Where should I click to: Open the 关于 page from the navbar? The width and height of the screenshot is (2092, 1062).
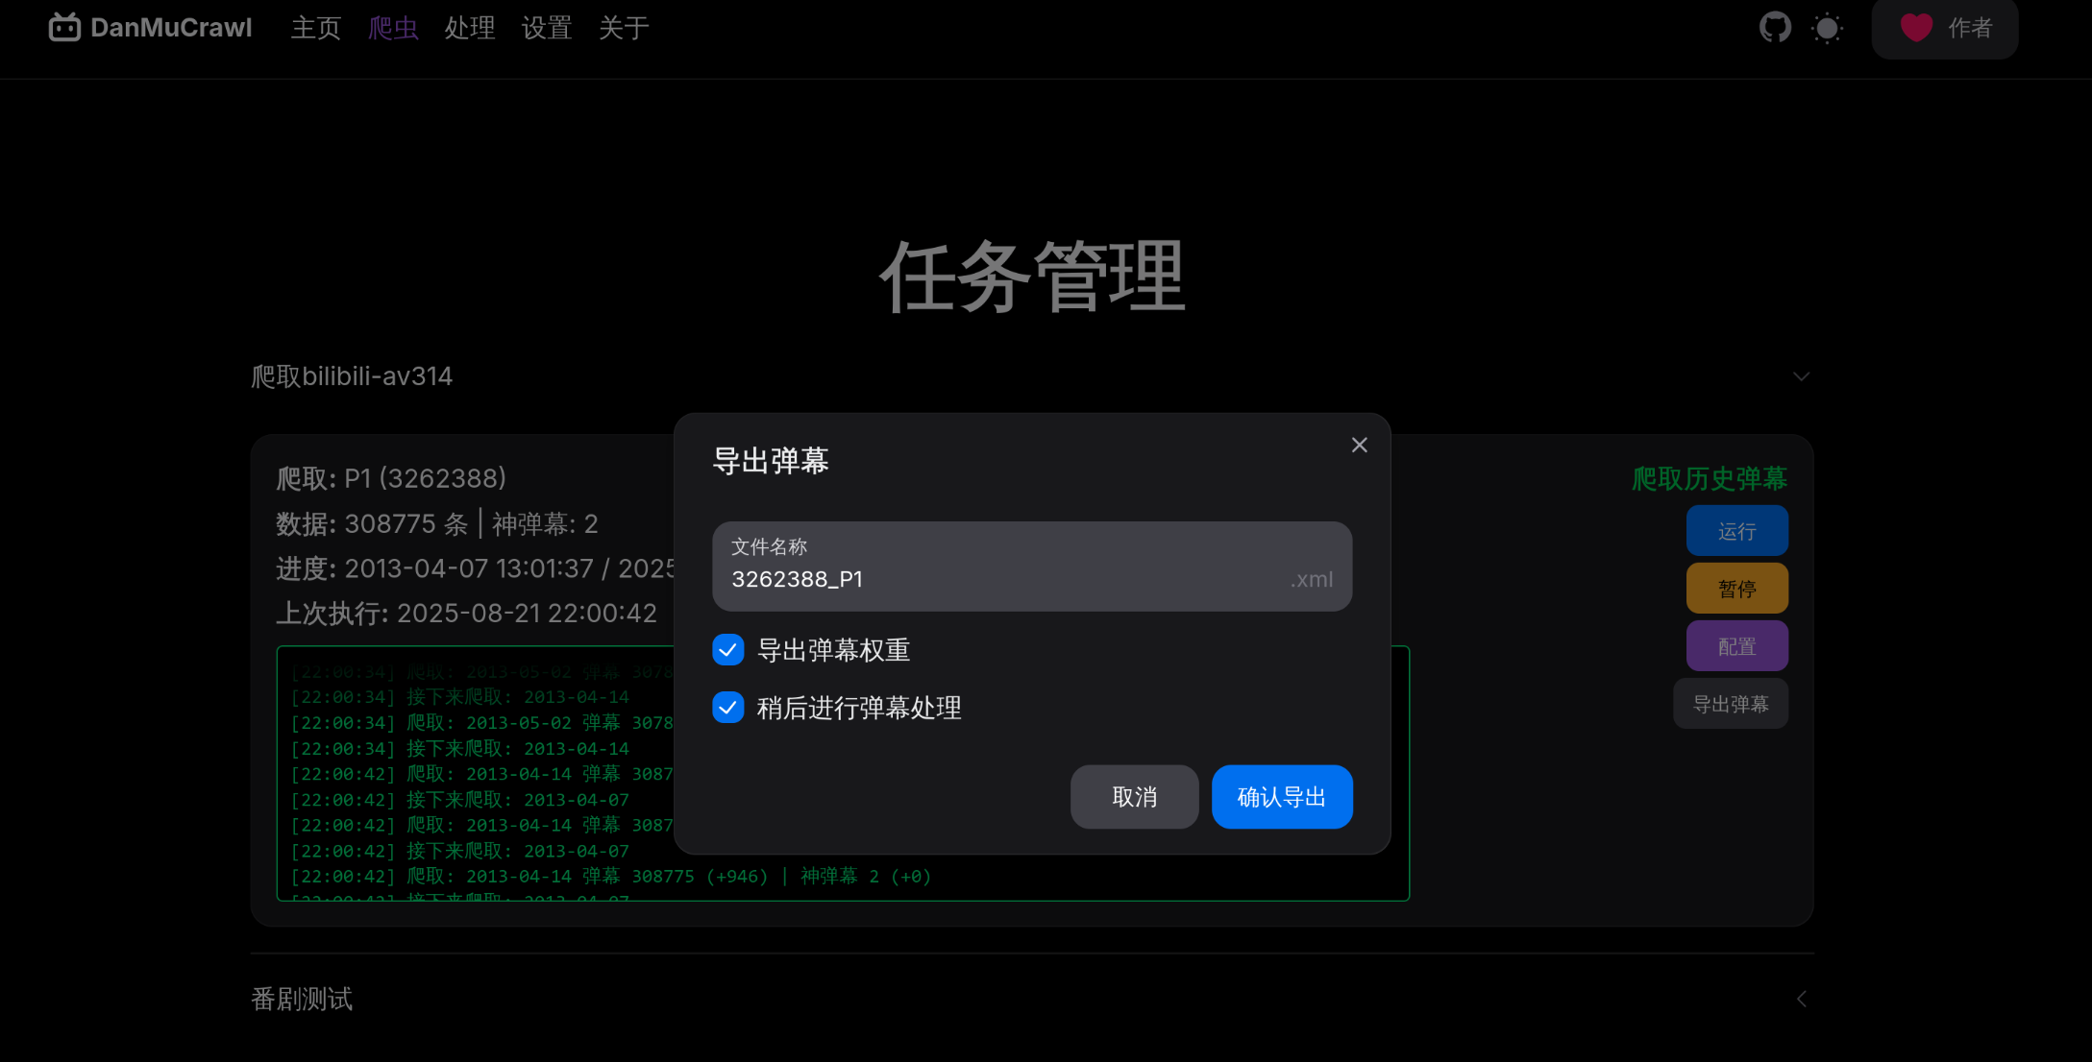coord(623,29)
